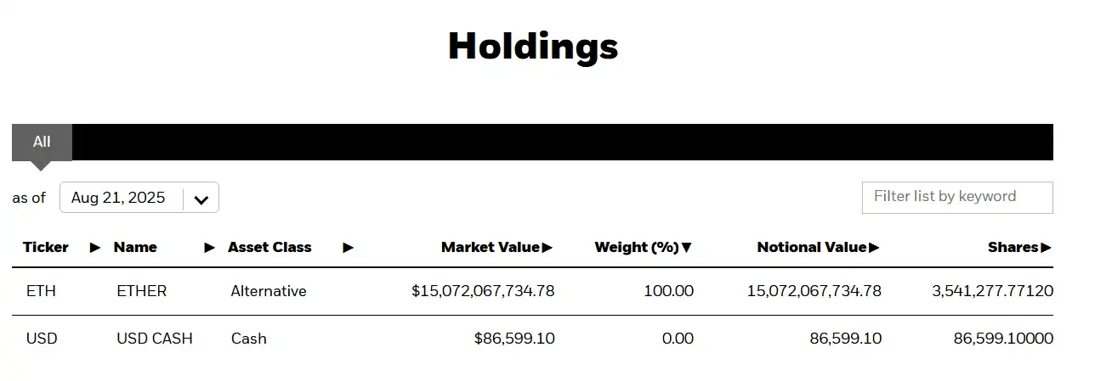This screenshot has width=1095, height=381.
Task: Open the as-of date chevron
Action: click(x=201, y=199)
